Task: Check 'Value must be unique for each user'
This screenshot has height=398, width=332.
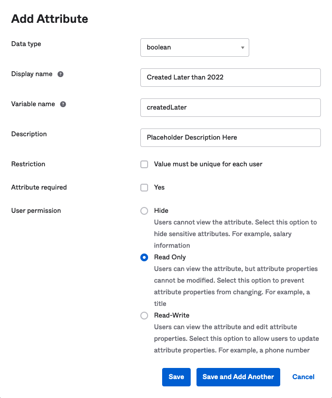Action: (144, 164)
